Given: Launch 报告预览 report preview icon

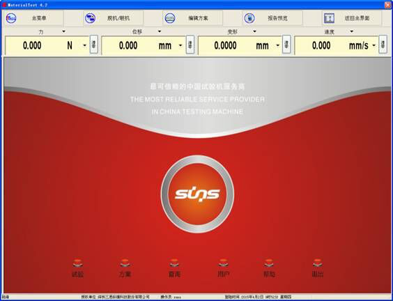Looking at the screenshot, I should [x=249, y=18].
